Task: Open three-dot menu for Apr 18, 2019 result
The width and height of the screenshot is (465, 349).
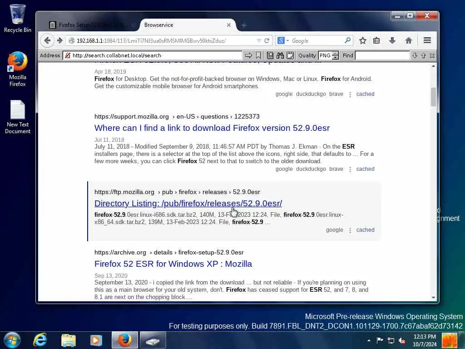Action: click(x=350, y=95)
